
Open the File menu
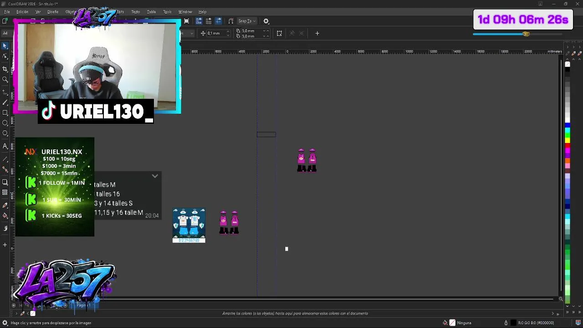point(7,12)
